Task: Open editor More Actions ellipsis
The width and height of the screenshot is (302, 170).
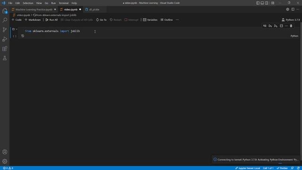Action: pos(298,9)
